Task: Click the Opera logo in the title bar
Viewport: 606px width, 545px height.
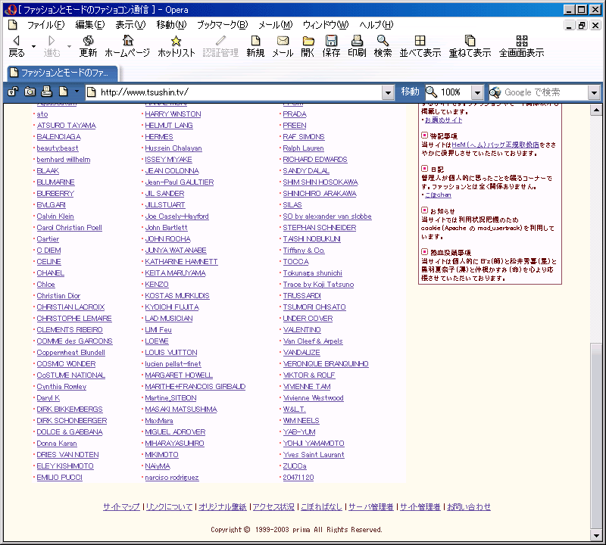Action: [x=11, y=10]
